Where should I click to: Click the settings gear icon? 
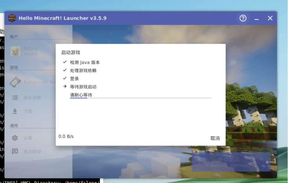coord(15,138)
